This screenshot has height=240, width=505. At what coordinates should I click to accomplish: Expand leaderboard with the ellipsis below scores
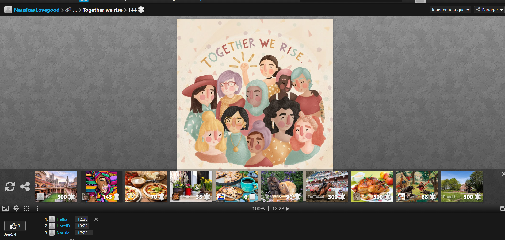pyautogui.click(x=72, y=239)
